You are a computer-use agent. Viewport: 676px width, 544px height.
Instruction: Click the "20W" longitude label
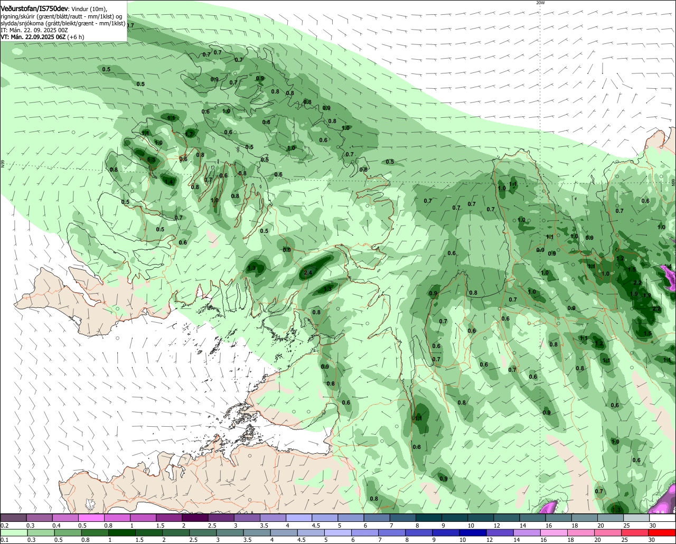point(540,3)
